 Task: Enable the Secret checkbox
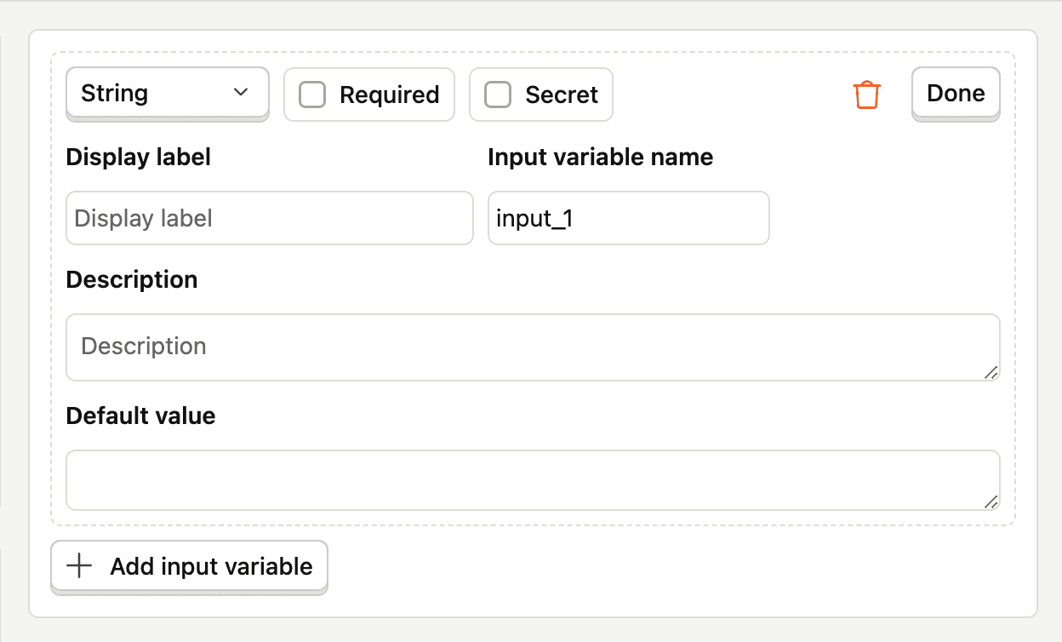pyautogui.click(x=498, y=95)
